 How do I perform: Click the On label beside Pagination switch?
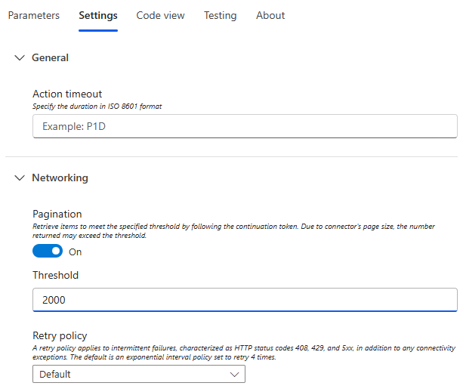(x=75, y=252)
